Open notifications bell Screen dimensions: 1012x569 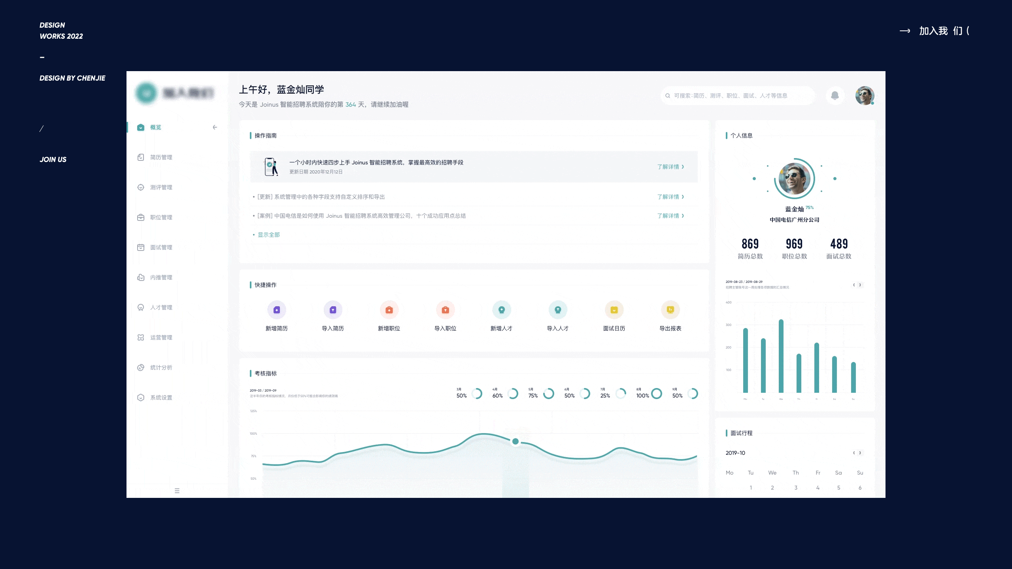(x=835, y=96)
